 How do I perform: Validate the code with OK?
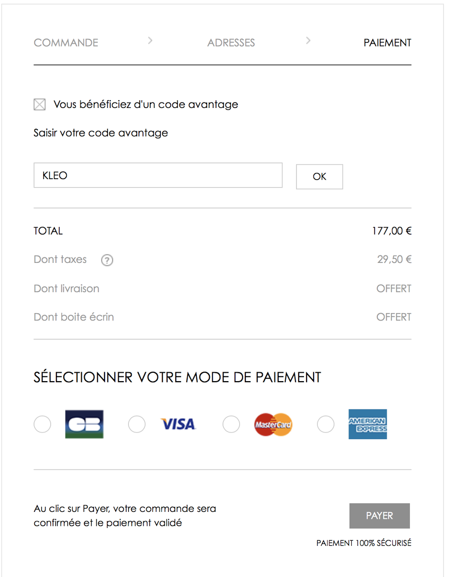click(319, 177)
